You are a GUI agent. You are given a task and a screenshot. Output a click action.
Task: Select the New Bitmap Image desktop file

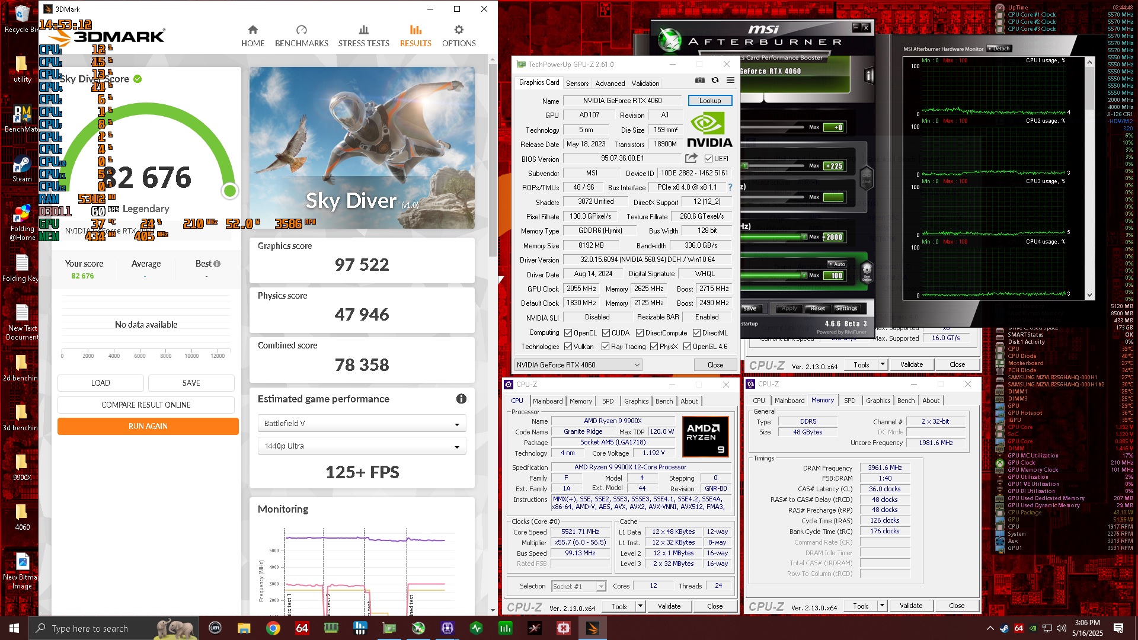[x=22, y=571]
